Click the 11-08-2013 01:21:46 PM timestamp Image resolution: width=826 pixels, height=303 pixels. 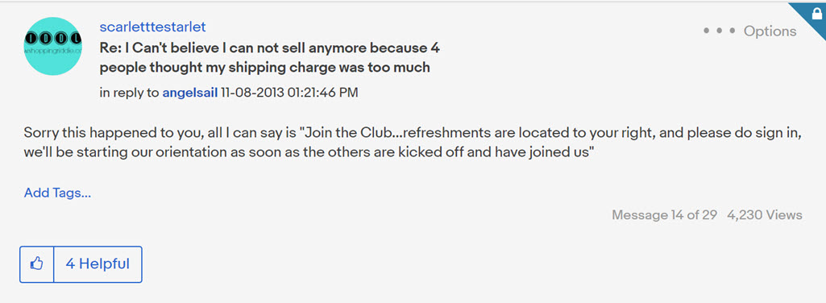coord(289,93)
